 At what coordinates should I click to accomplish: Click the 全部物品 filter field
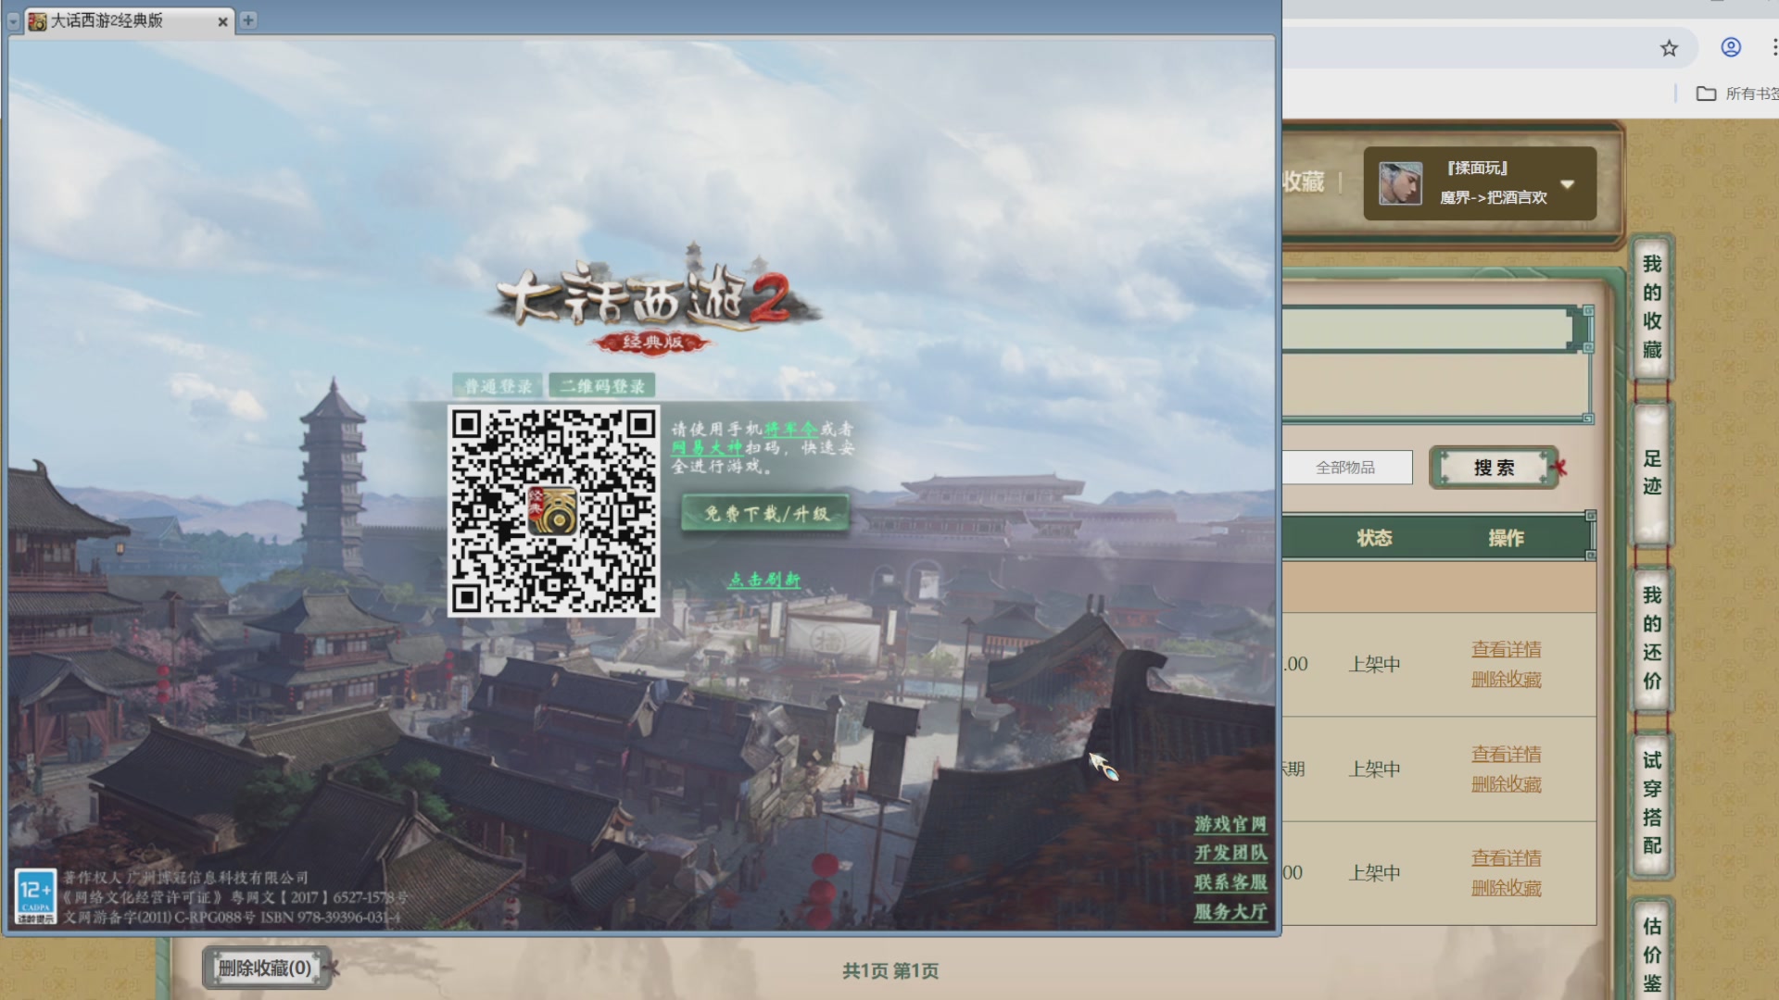coord(1347,468)
